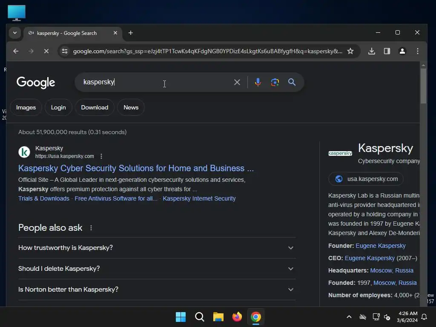Open the taskbar clock and date

(407, 317)
